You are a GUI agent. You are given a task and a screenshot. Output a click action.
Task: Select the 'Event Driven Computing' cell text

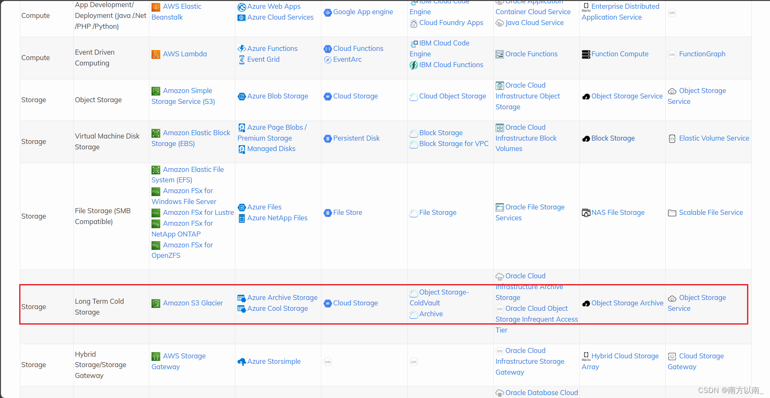(95, 58)
